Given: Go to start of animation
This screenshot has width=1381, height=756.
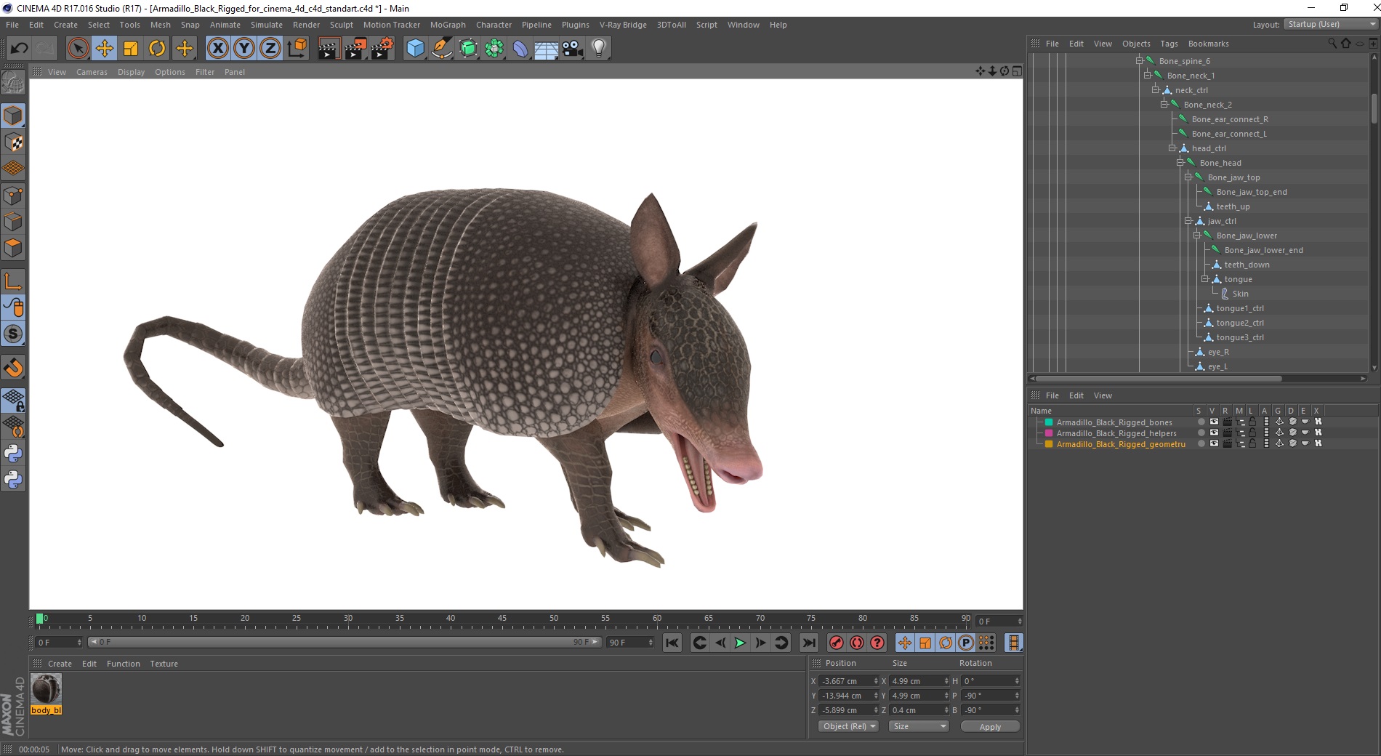Looking at the screenshot, I should pyautogui.click(x=672, y=643).
